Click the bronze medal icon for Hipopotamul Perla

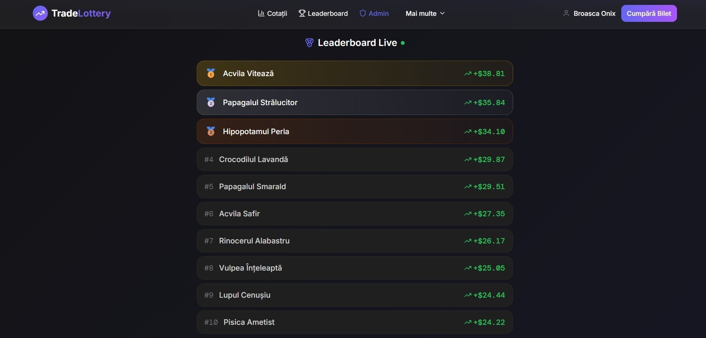[211, 131]
